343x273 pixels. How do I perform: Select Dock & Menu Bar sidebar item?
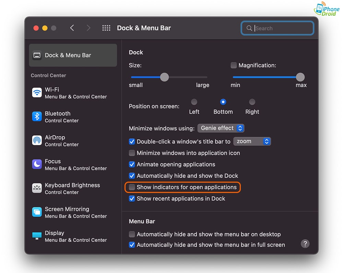click(73, 55)
